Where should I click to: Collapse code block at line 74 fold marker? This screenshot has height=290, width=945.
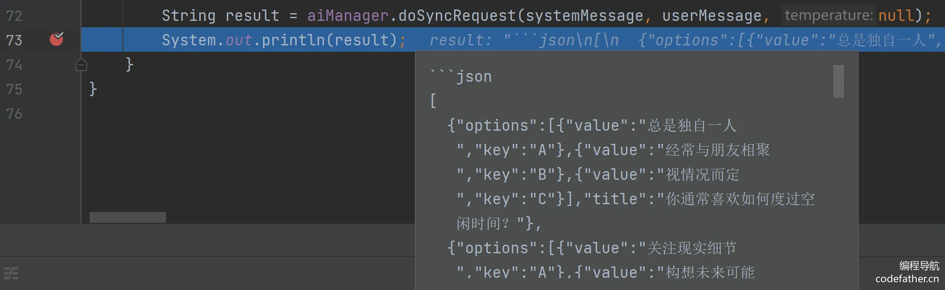pos(81,65)
